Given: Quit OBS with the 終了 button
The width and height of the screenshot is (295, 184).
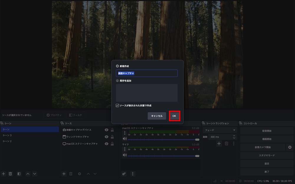Looking at the screenshot, I should click(267, 172).
